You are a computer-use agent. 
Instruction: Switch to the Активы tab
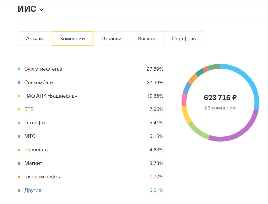(x=35, y=39)
